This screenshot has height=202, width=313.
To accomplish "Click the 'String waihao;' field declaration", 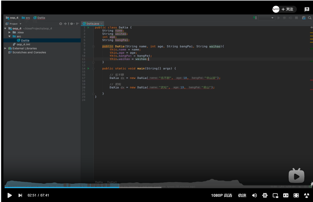I will coord(115,34).
